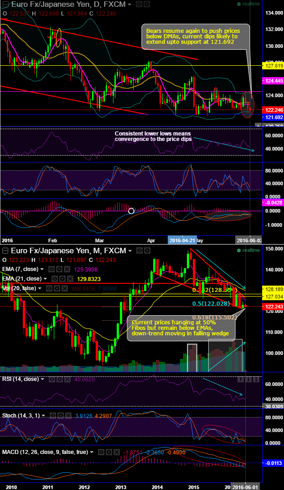Remove the MACD indicator with X
284x490 pixels.
click(117, 452)
